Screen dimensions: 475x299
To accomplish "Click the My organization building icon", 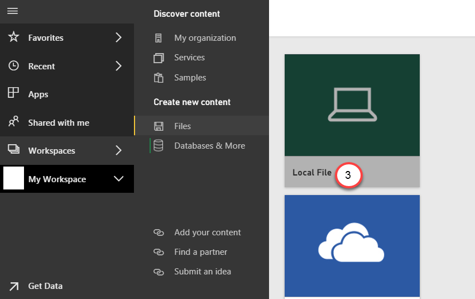I will (x=159, y=38).
